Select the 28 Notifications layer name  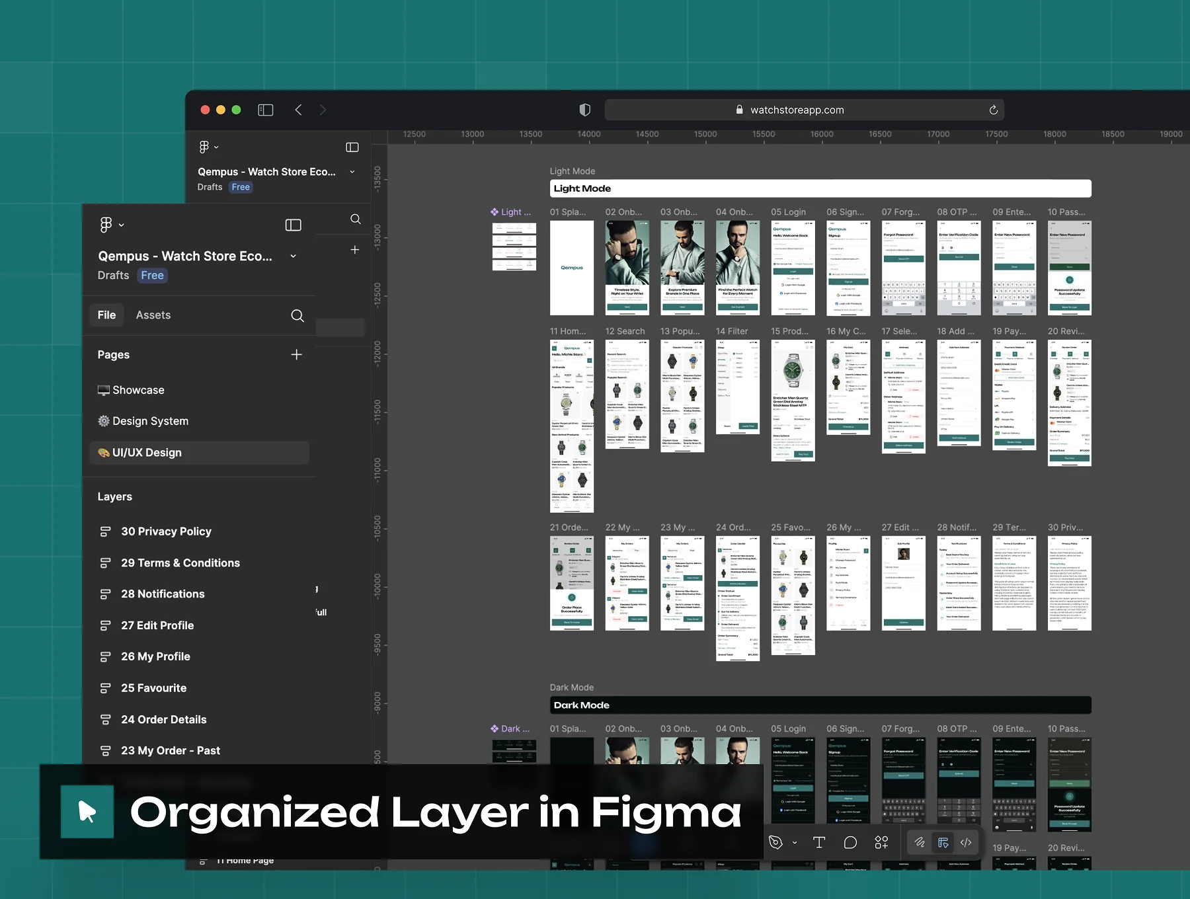point(163,594)
